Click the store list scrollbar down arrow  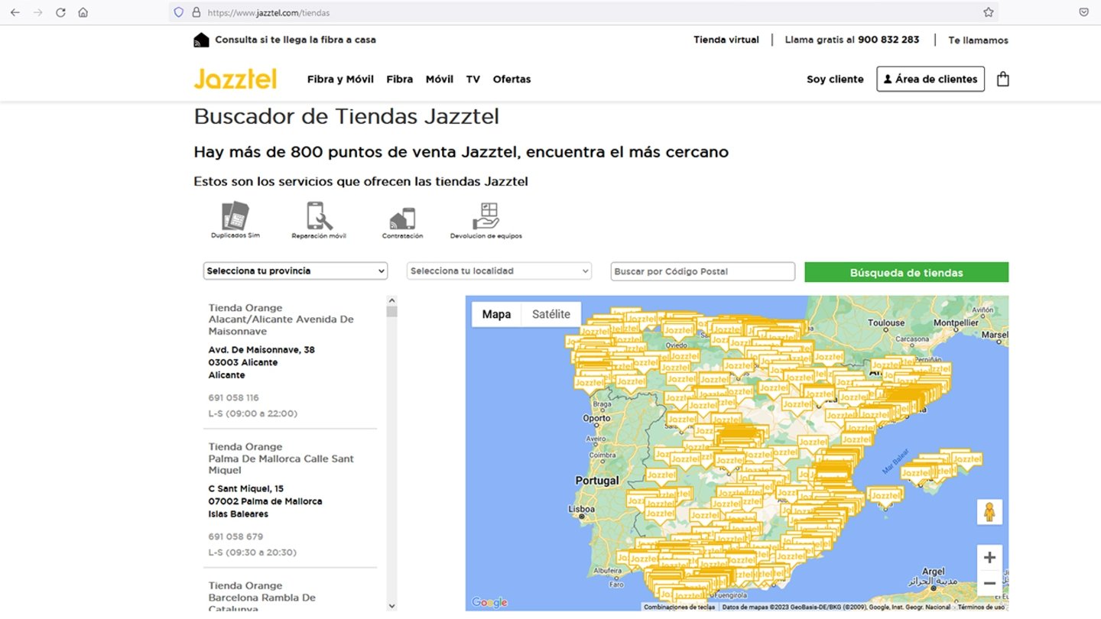391,606
